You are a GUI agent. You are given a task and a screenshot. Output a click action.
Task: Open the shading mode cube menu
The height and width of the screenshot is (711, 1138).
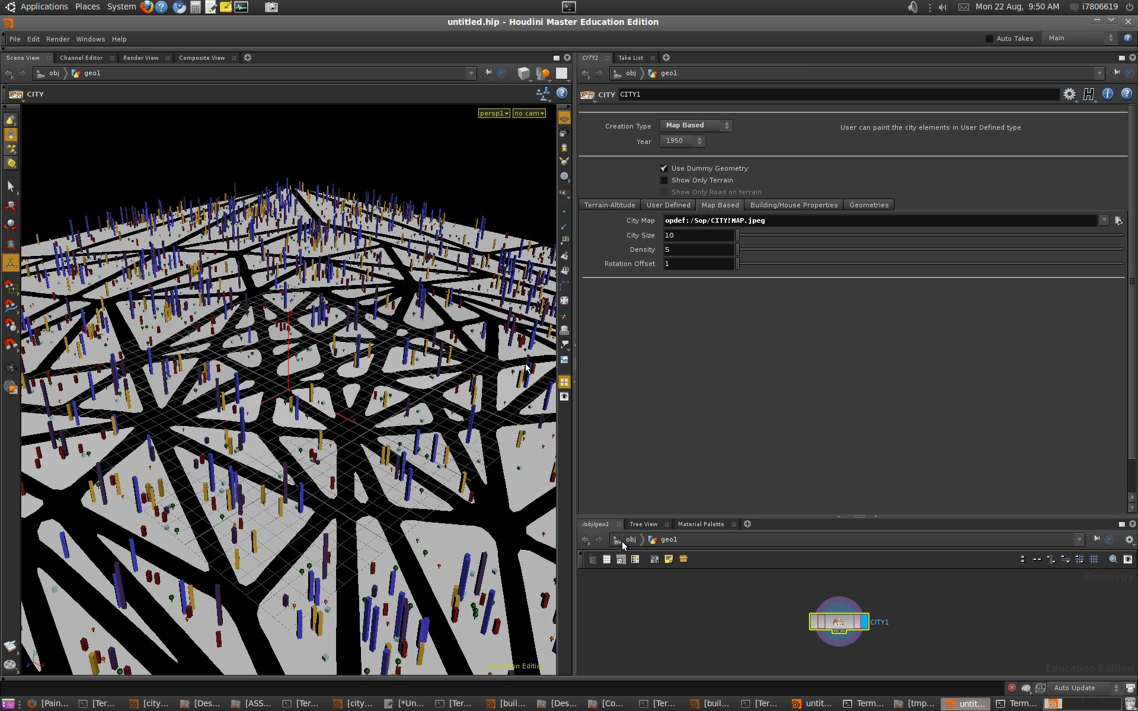524,73
